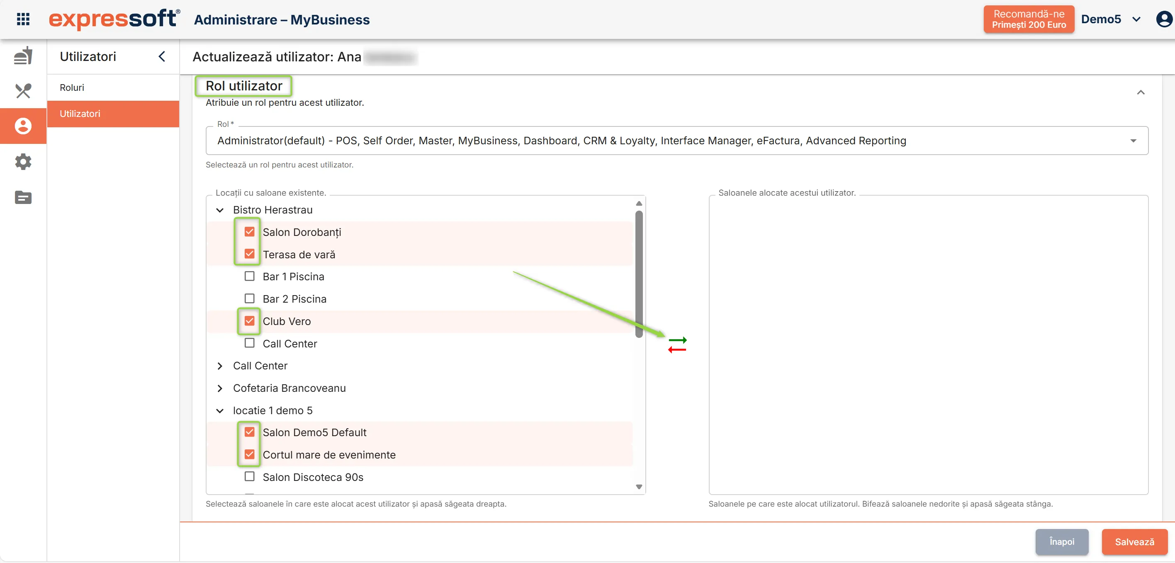Click the red left arrow to remove salons
This screenshot has height=563, width=1175.
[677, 349]
